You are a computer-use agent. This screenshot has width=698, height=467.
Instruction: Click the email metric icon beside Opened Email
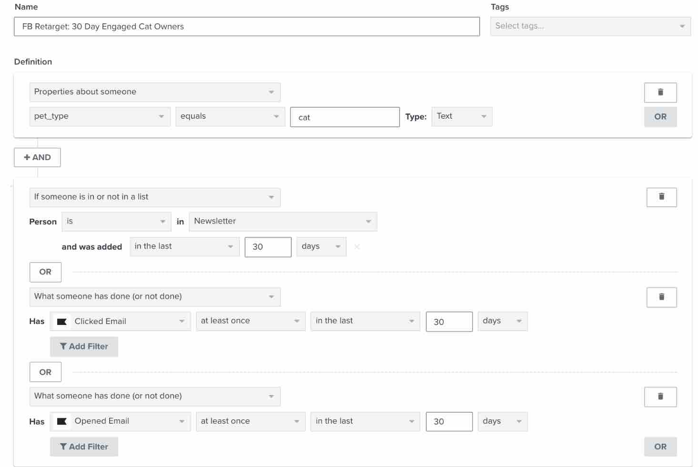point(62,421)
